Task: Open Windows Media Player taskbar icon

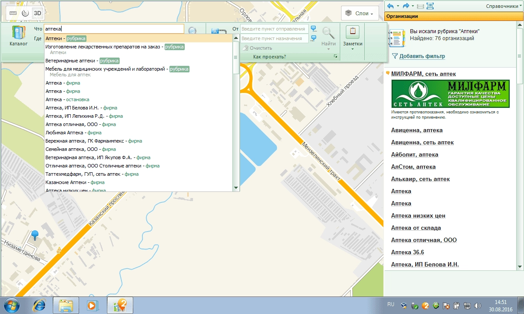Action: point(92,305)
